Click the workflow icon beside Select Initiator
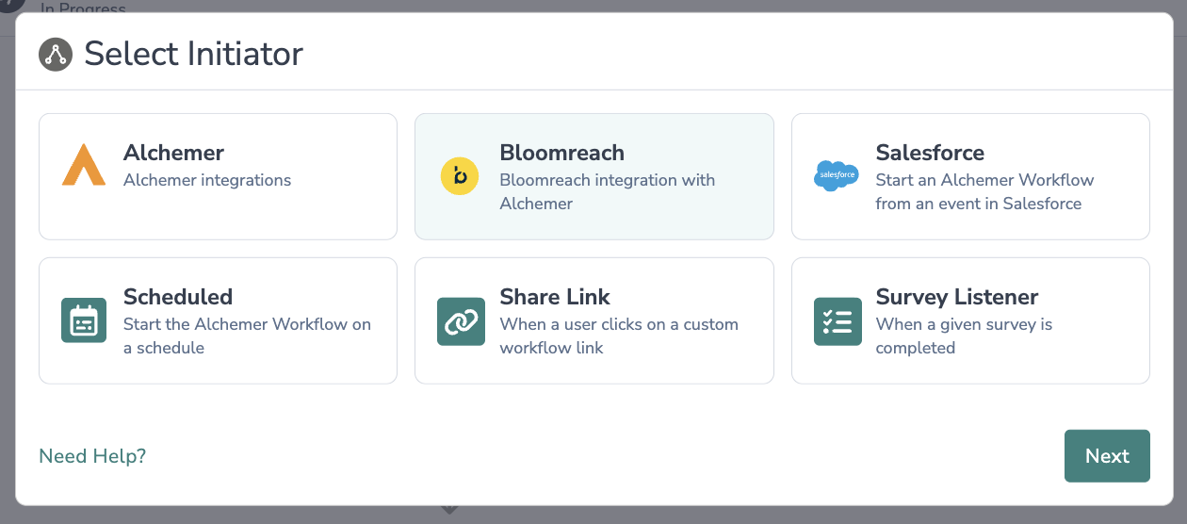 [x=56, y=54]
